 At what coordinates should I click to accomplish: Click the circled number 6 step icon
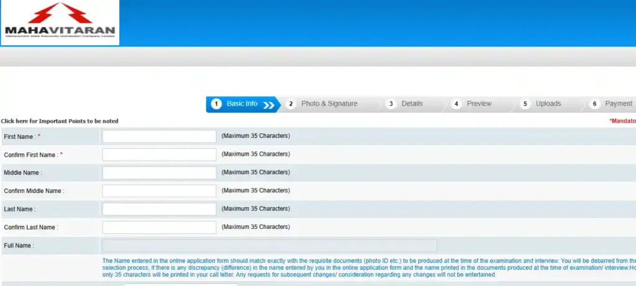tap(594, 104)
